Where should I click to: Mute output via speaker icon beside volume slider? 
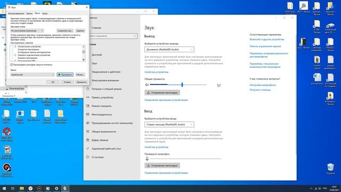[x=147, y=85]
